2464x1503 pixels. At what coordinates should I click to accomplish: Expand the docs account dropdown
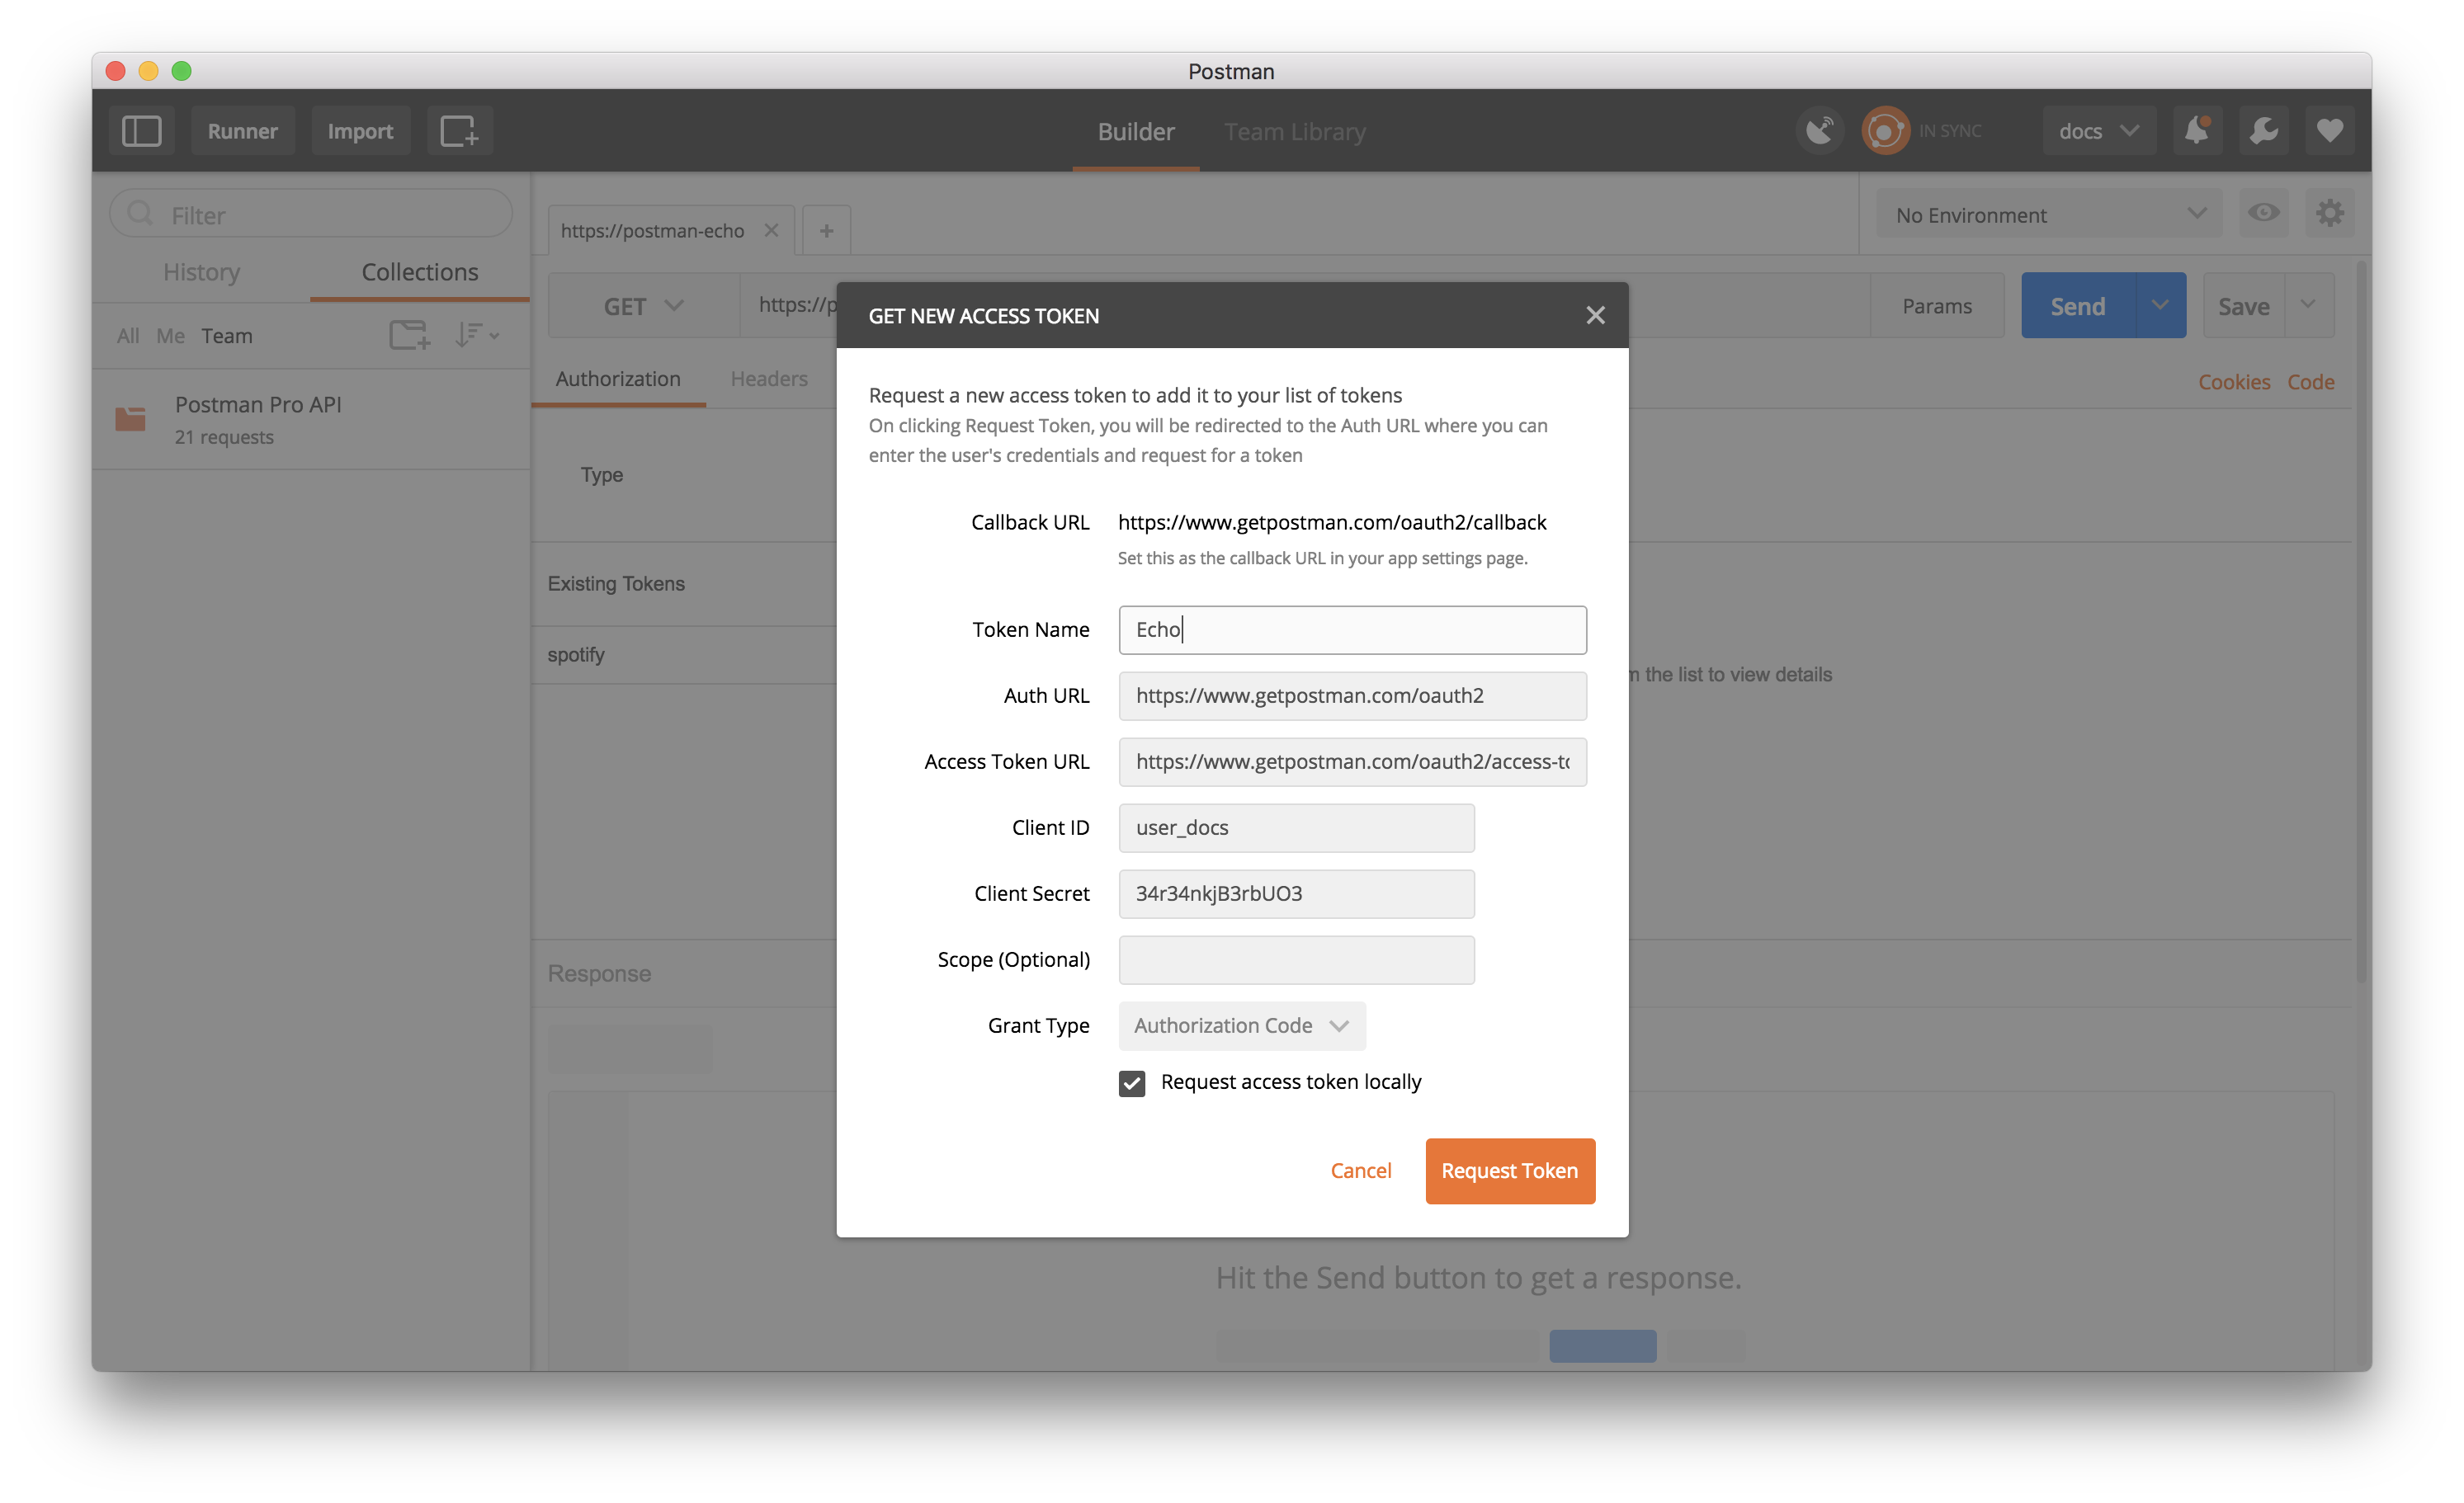click(x=2098, y=130)
